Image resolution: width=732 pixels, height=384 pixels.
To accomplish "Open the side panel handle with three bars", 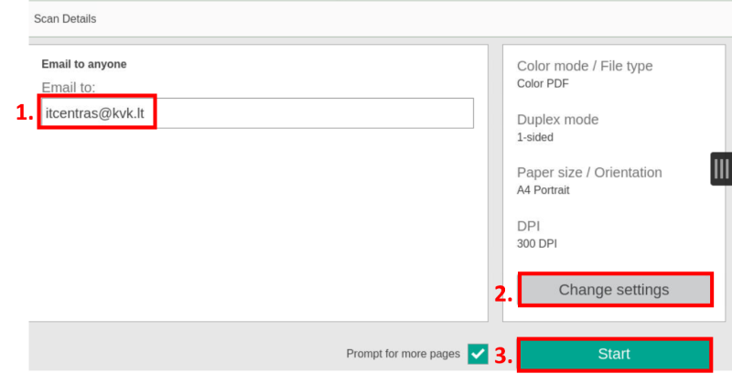I will 721,168.
